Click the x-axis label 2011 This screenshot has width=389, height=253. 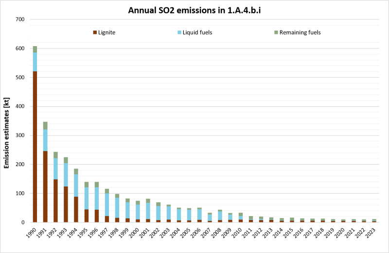[x=248, y=233]
